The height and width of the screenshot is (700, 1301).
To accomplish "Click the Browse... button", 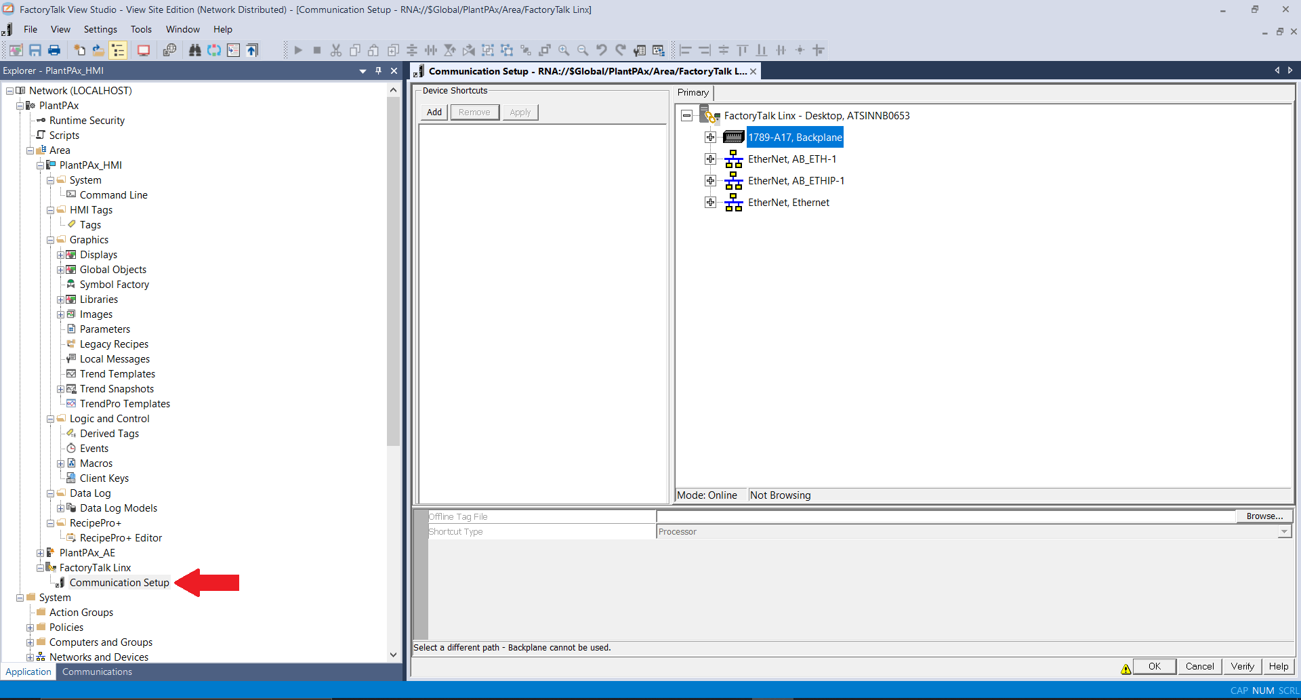I will click(1264, 516).
